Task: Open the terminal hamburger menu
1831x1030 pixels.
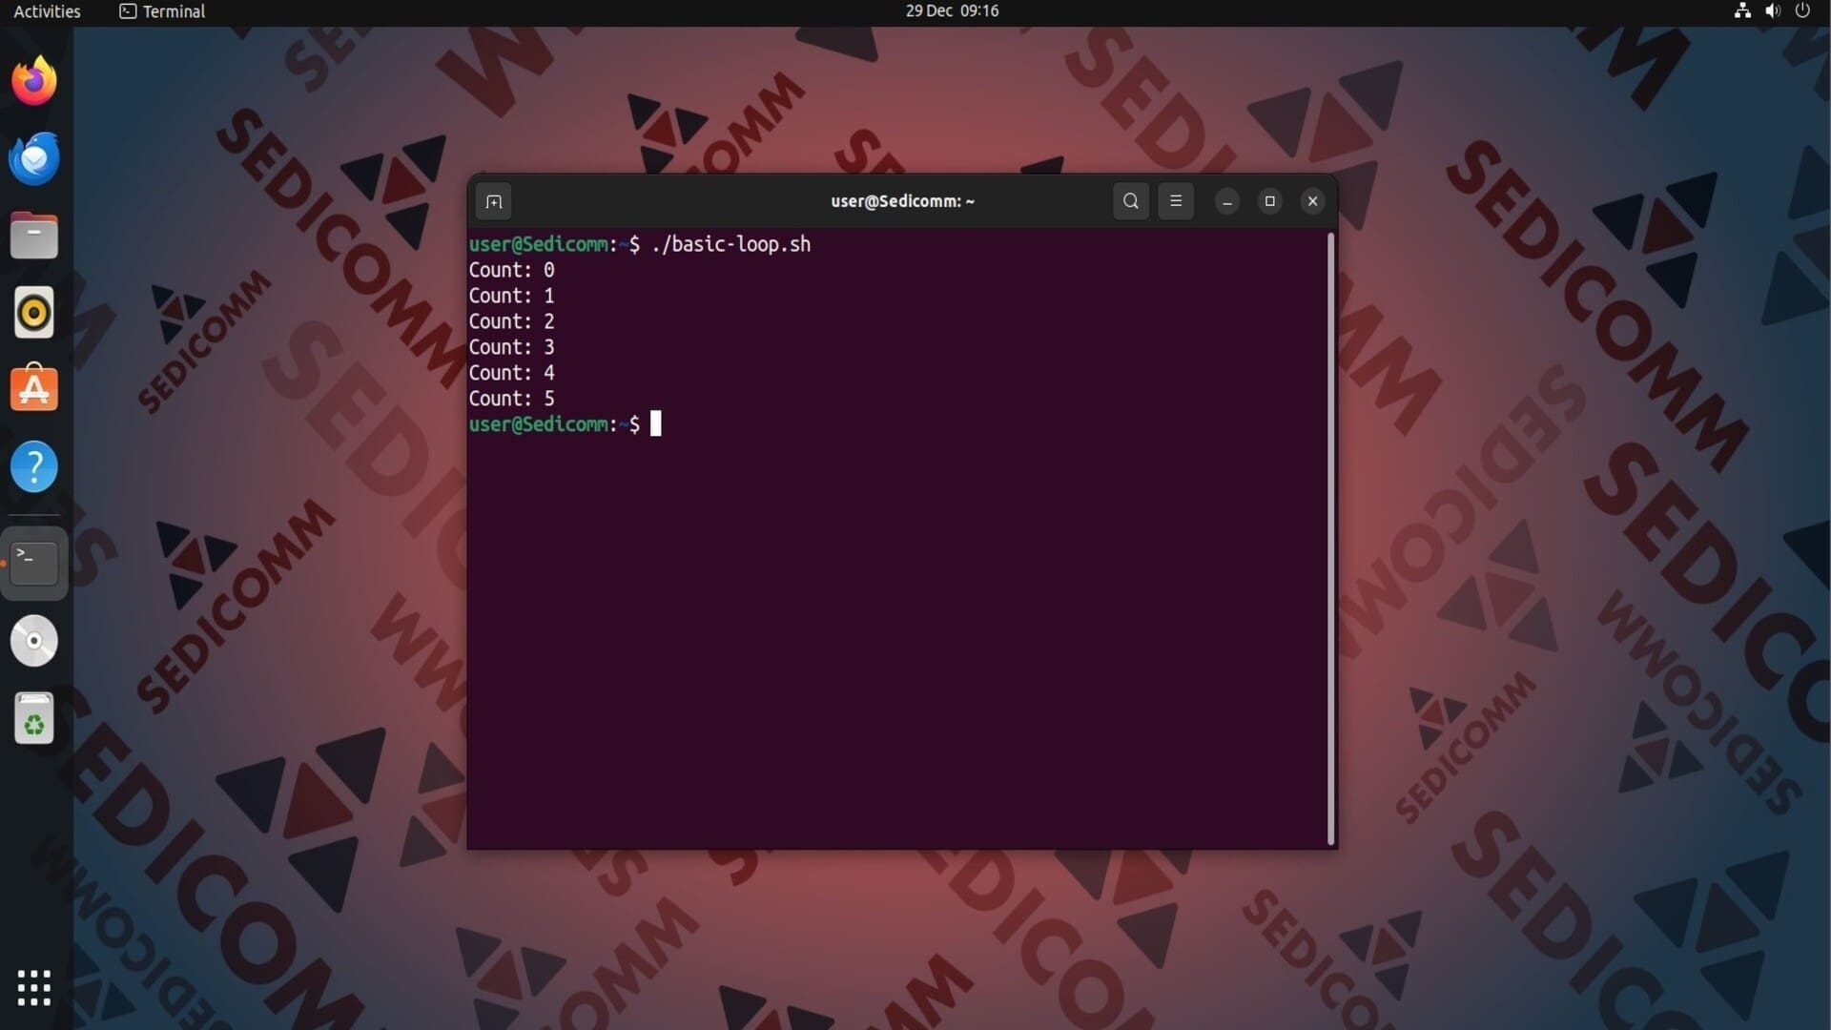Action: [1176, 201]
